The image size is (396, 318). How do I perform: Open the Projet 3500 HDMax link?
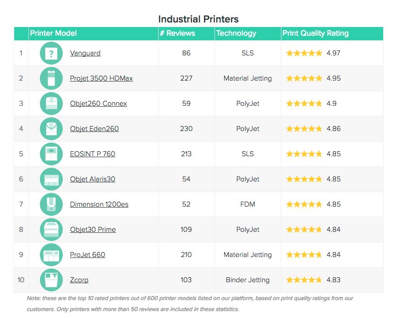tap(101, 78)
